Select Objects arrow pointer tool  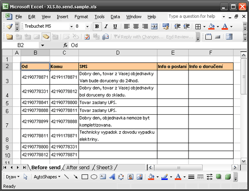point(25,177)
